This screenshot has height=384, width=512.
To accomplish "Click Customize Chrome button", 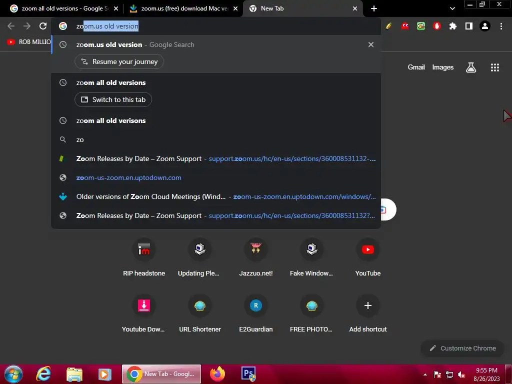I will tap(462, 348).
